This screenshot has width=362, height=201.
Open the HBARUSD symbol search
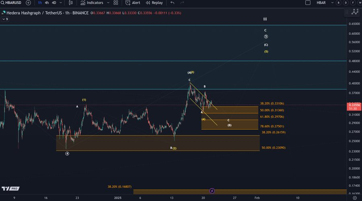coord(11,3)
